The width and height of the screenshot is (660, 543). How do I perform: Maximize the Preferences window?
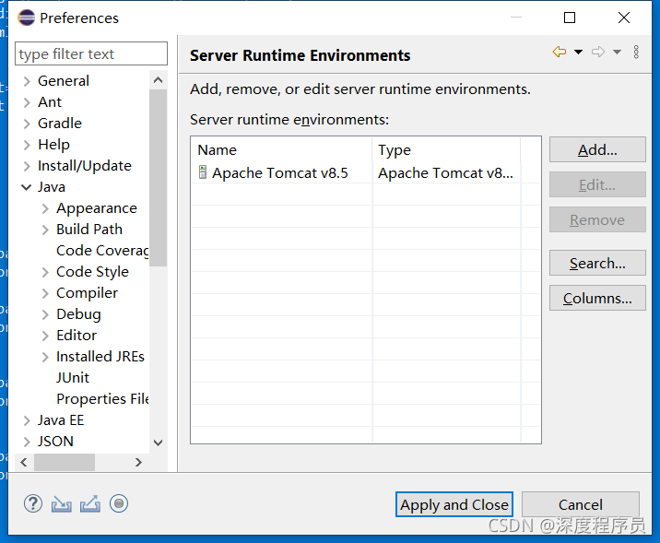(x=570, y=18)
